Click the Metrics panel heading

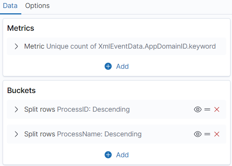[21, 28]
